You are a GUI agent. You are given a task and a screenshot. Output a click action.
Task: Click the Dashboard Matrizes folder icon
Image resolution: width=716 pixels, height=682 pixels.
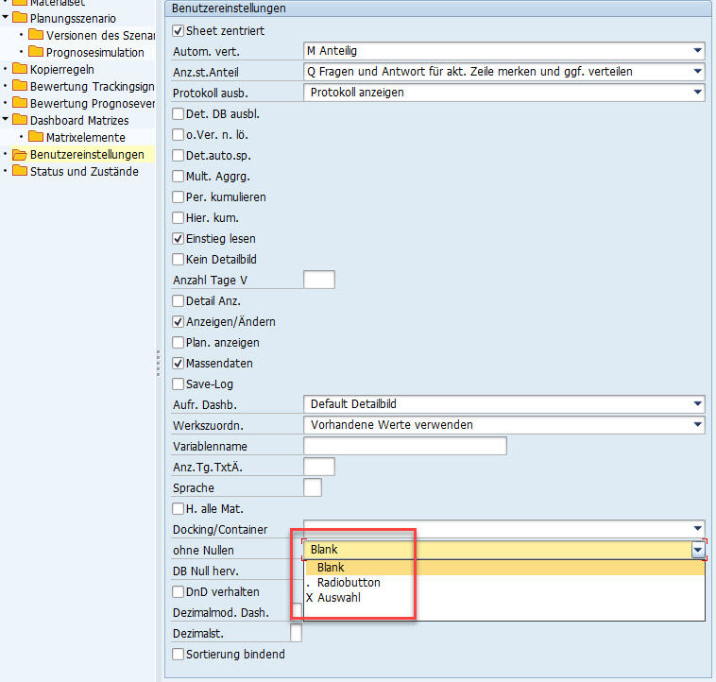click(x=19, y=120)
